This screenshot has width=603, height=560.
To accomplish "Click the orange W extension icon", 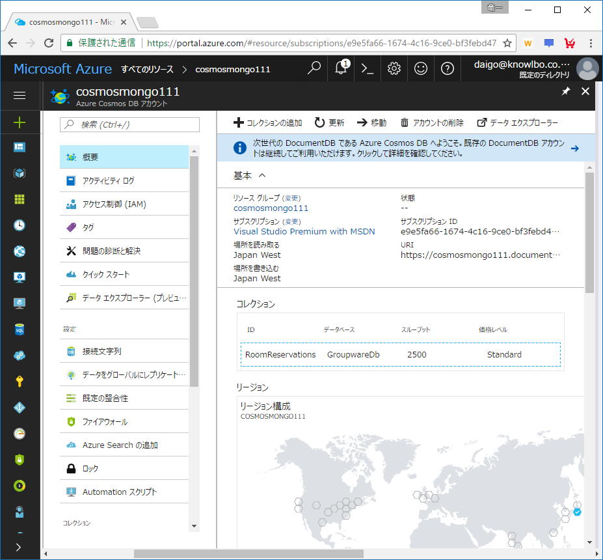I will [528, 43].
